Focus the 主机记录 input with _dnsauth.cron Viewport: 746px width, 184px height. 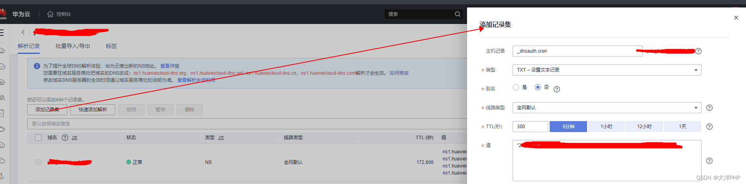point(577,51)
